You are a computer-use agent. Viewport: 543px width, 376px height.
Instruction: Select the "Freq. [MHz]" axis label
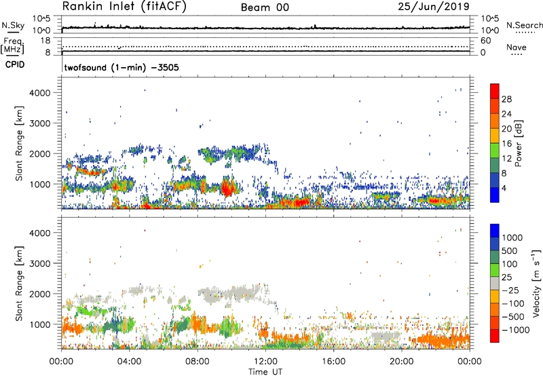12,45
